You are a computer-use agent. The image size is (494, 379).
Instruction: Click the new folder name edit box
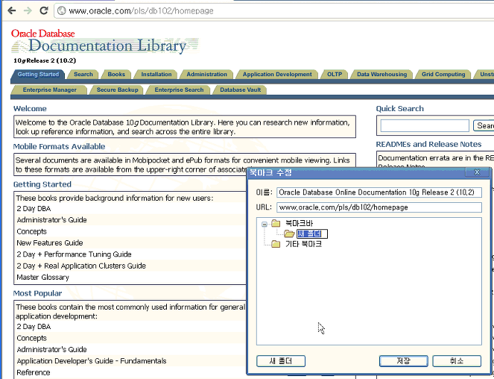tap(312, 234)
